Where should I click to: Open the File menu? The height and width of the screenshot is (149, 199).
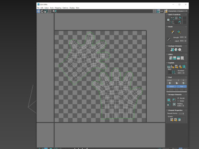click(x=38, y=8)
